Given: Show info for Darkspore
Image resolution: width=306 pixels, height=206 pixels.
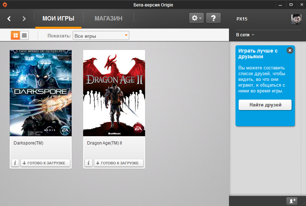Looking at the screenshot, I should 15,163.
